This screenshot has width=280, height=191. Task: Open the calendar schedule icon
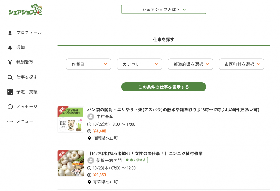[x=10, y=92]
